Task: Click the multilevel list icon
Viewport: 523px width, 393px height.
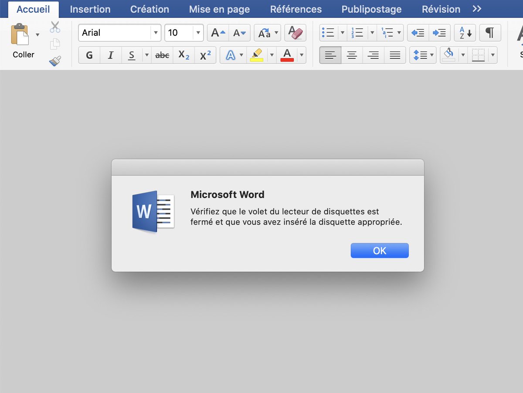Action: (387, 33)
